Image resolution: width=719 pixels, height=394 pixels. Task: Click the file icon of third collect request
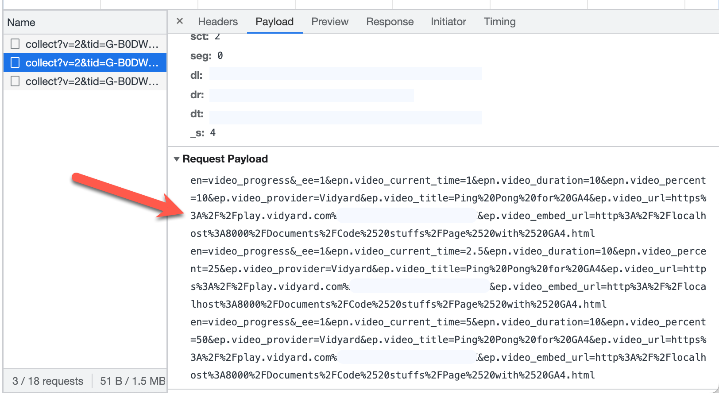pos(15,81)
